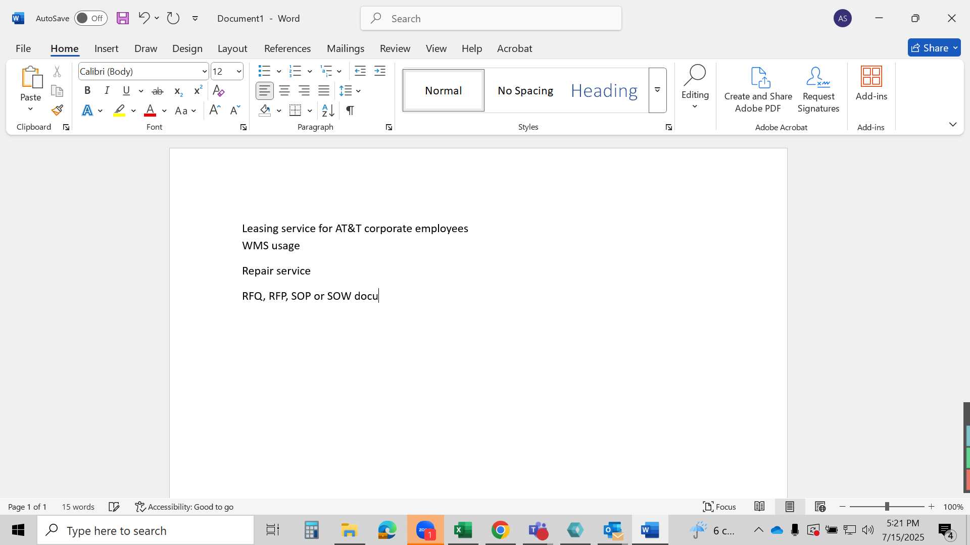Toggle left text alignment
The image size is (970, 545).
click(x=265, y=91)
